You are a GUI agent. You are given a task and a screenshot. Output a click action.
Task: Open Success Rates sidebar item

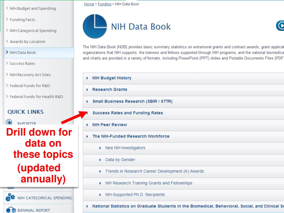pyautogui.click(x=22, y=64)
